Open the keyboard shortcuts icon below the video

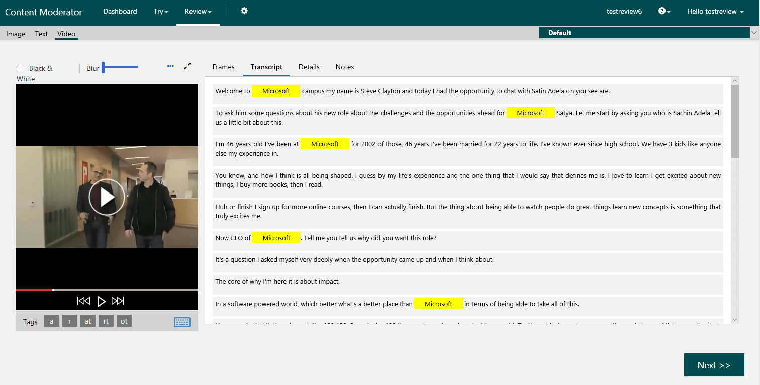click(182, 322)
